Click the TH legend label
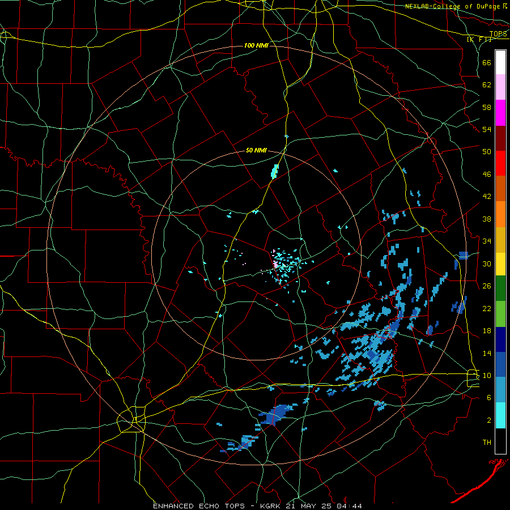The width and height of the screenshot is (510, 510). point(487,443)
